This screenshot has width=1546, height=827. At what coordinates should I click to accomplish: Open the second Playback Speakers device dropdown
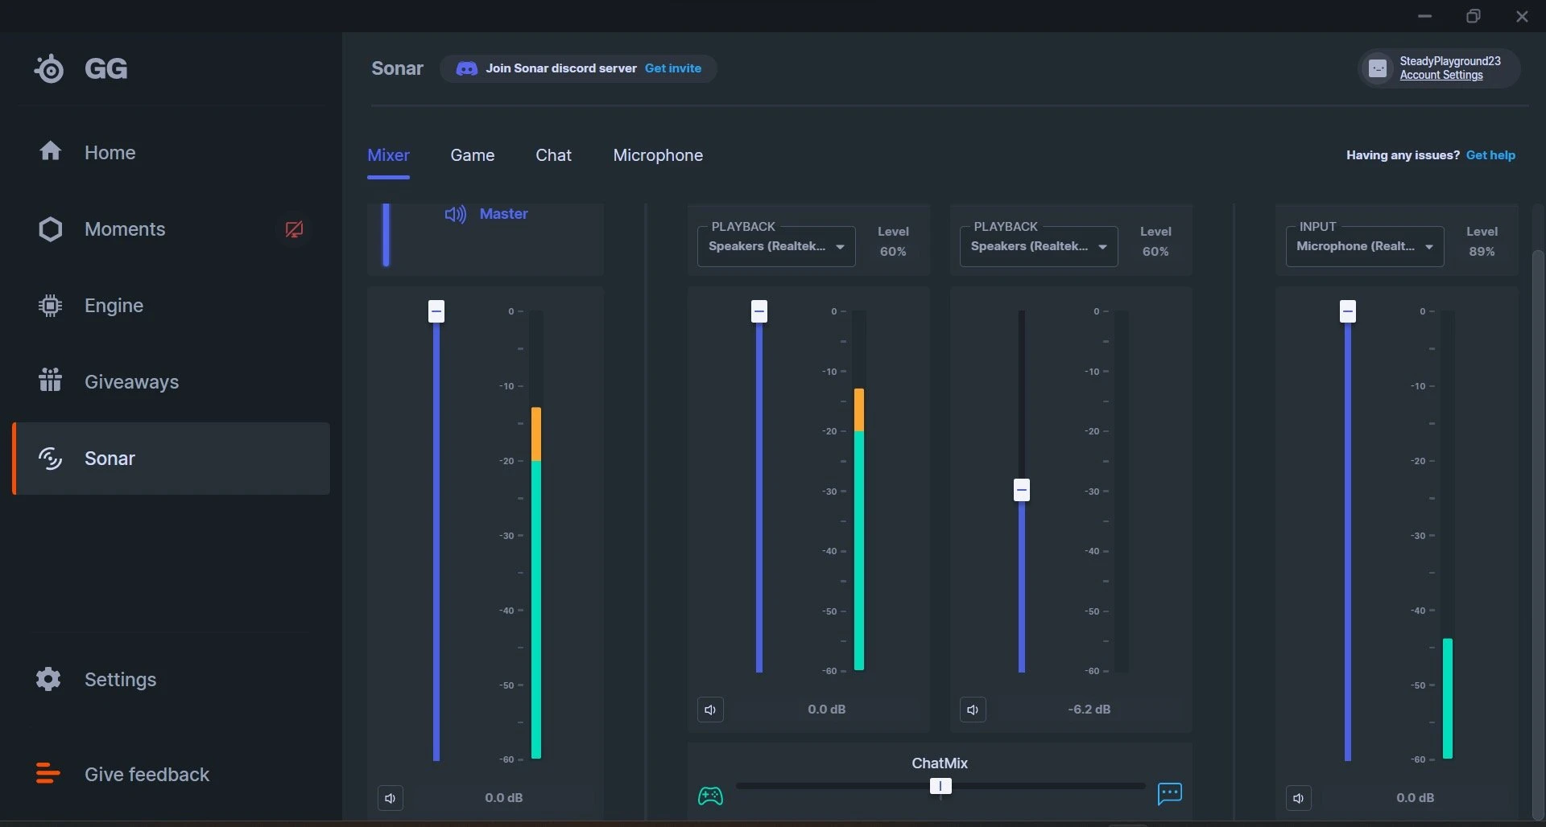pyautogui.click(x=1039, y=246)
